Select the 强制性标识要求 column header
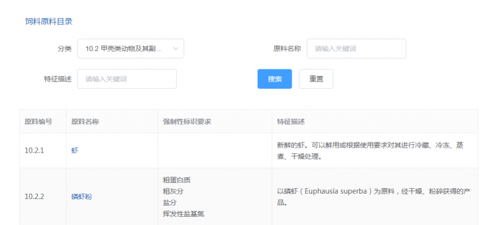The image size is (484, 225). click(187, 122)
